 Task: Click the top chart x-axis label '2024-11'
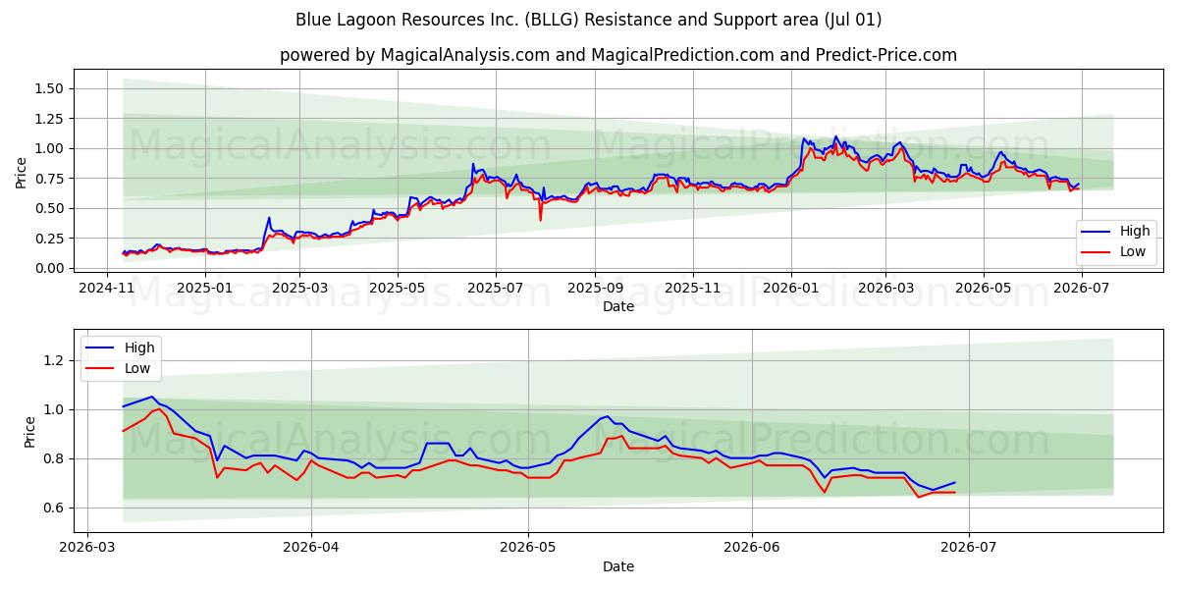pos(106,288)
